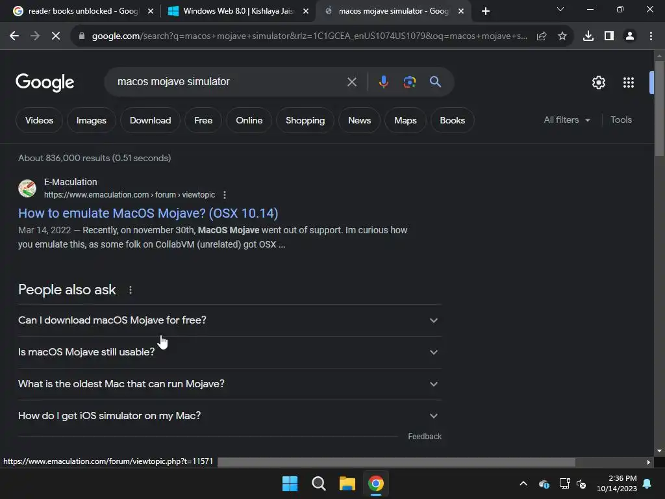Close the reader books unblocked tab
This screenshot has width=665, height=499.
pos(151,11)
